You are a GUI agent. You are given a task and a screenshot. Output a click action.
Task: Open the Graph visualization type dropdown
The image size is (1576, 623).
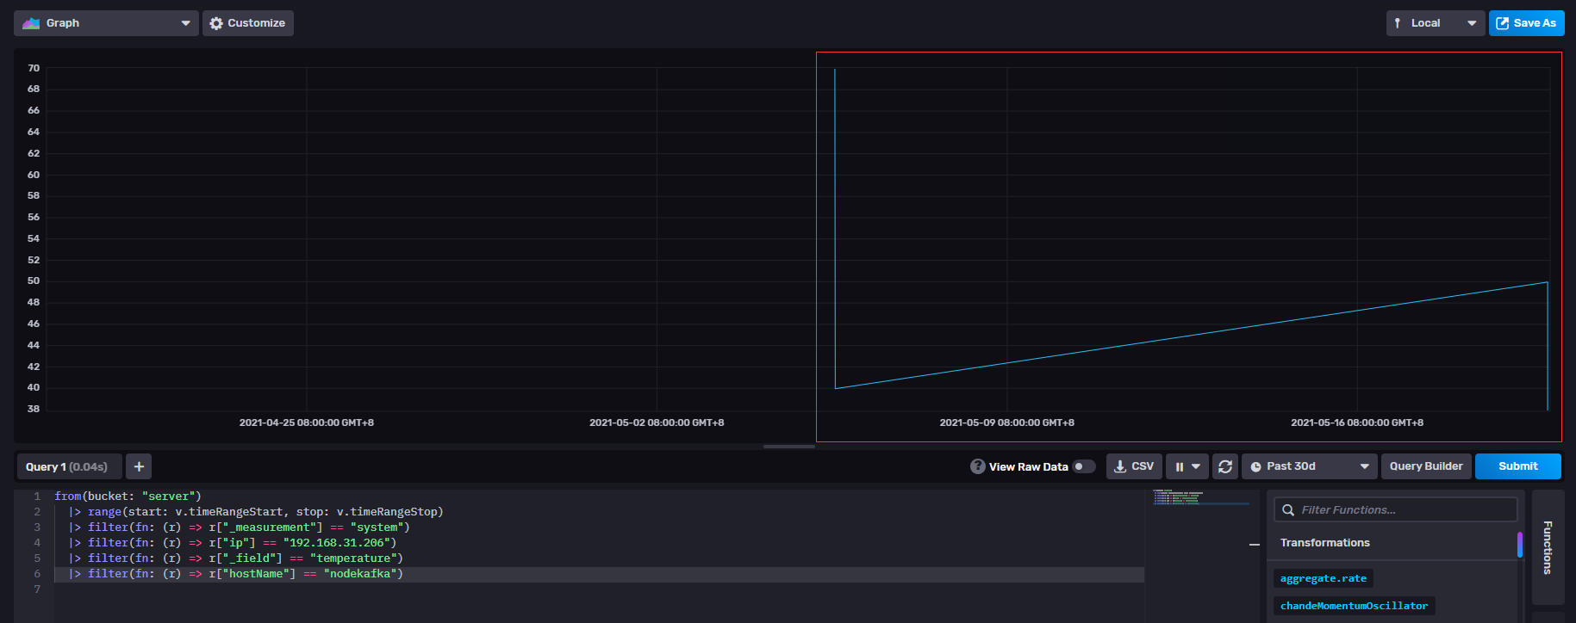(x=106, y=23)
